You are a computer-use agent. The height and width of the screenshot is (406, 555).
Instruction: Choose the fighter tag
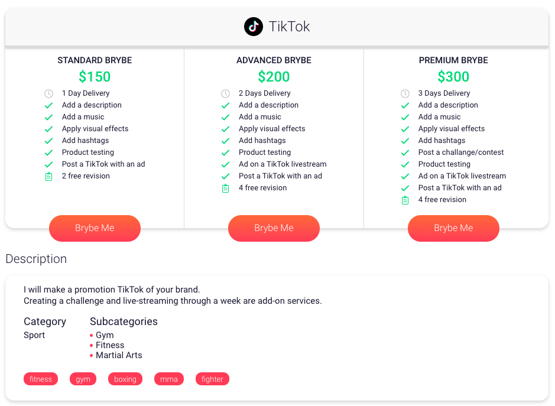(x=212, y=379)
